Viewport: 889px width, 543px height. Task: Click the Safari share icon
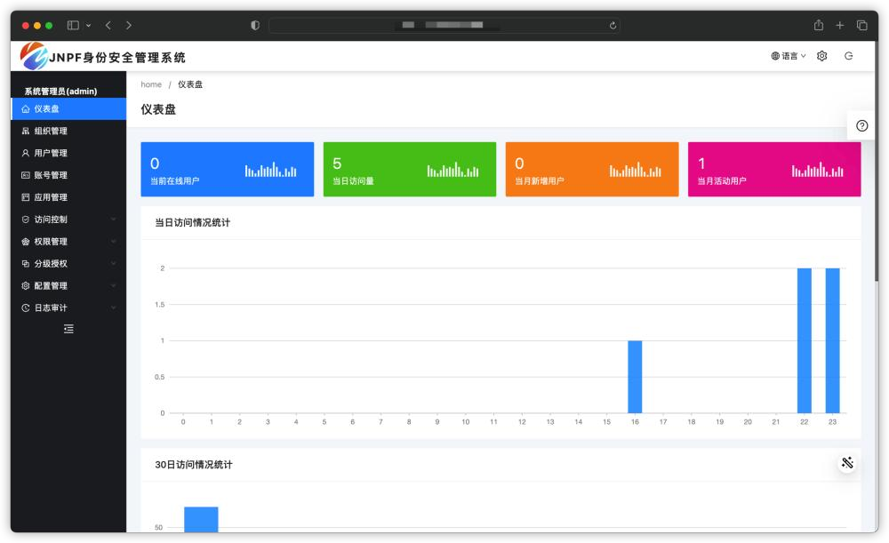[x=818, y=25]
